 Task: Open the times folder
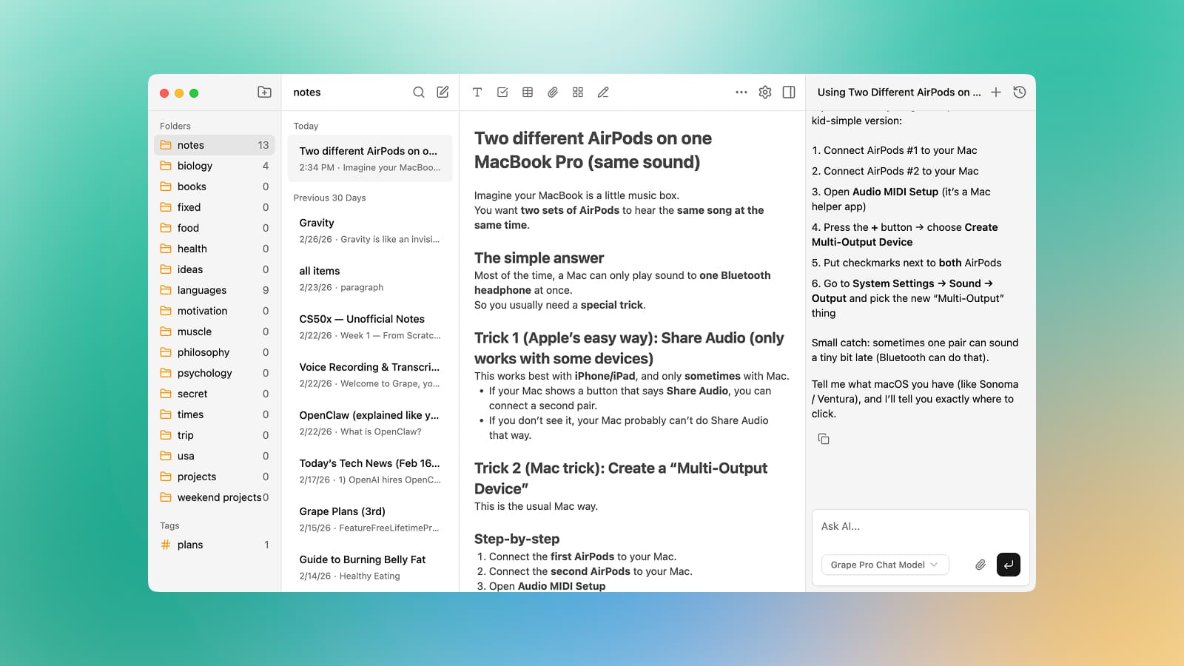[215, 414]
